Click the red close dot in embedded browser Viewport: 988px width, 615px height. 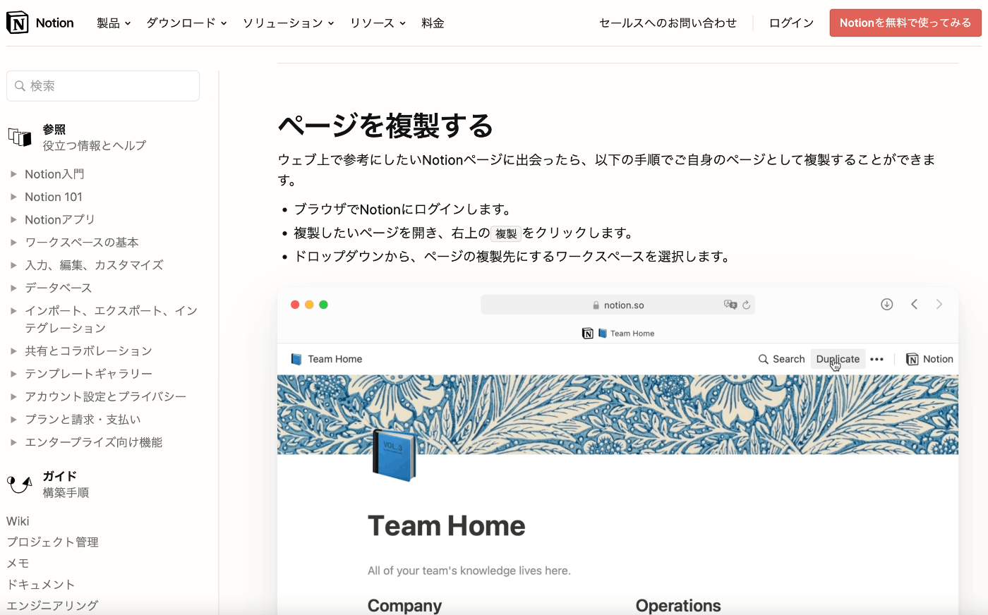(295, 305)
